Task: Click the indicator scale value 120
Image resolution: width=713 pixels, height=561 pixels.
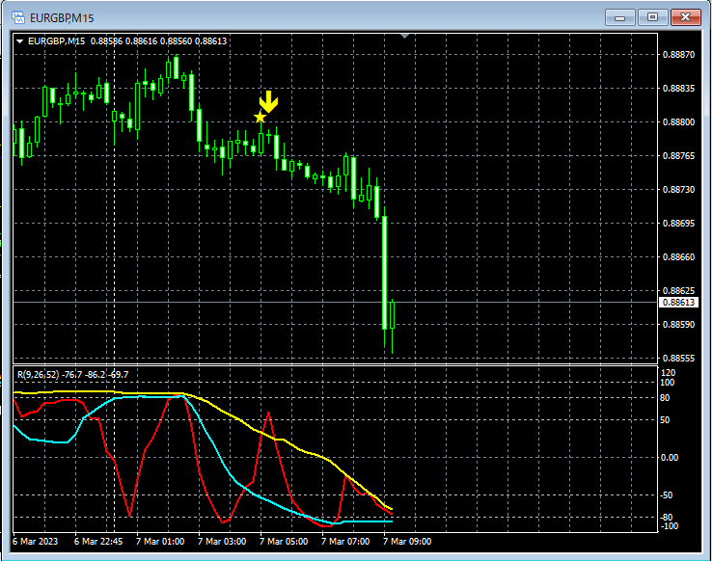Action: [668, 373]
